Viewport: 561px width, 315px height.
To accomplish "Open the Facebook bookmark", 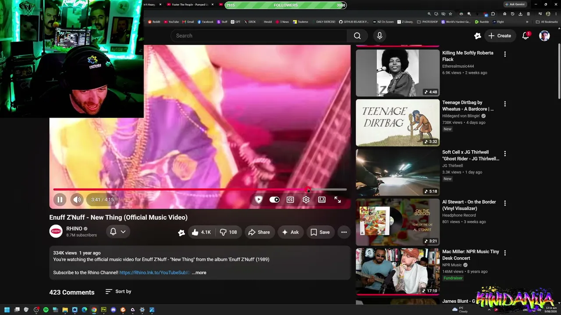I will (x=206, y=22).
